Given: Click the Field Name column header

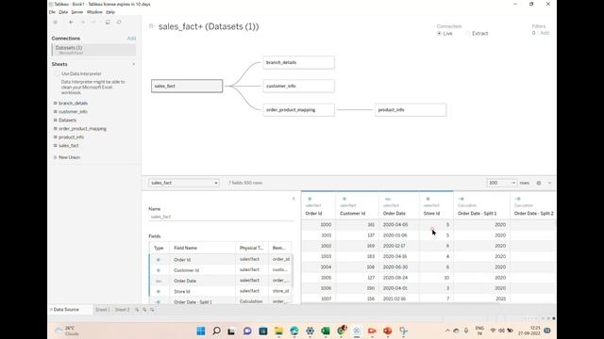Looking at the screenshot, I should pos(185,248).
